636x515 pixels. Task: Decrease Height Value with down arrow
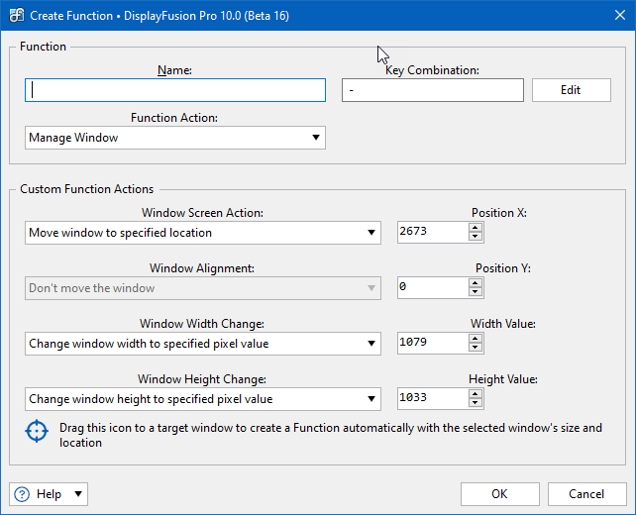pos(476,403)
